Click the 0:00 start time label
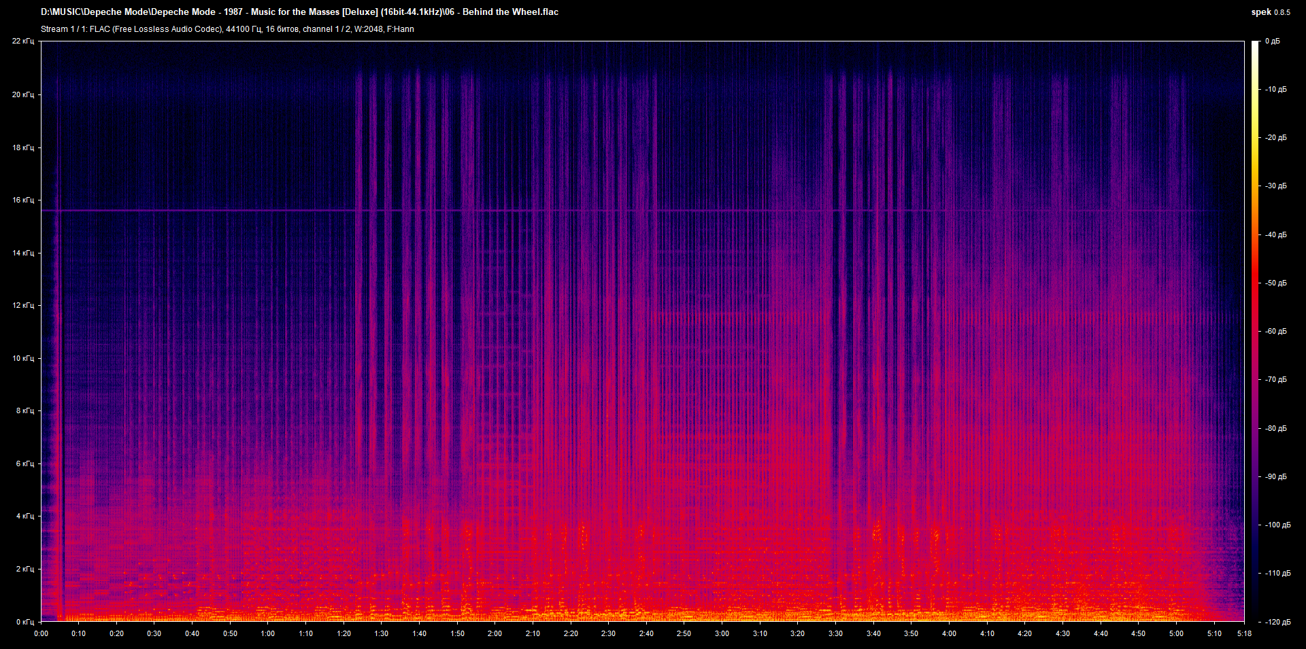This screenshot has height=649, width=1306. click(41, 633)
